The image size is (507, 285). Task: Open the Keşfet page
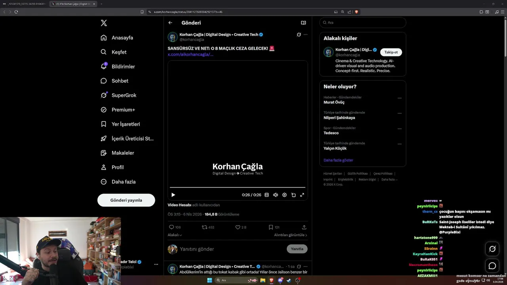coord(114,52)
